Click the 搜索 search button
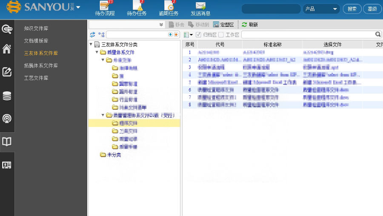Screen dimensions: 383x216 click(x=352, y=9)
